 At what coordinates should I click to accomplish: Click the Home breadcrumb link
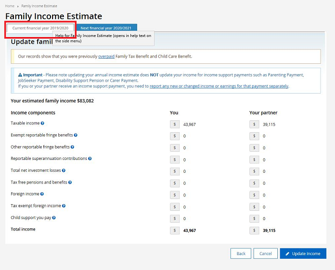10,6
